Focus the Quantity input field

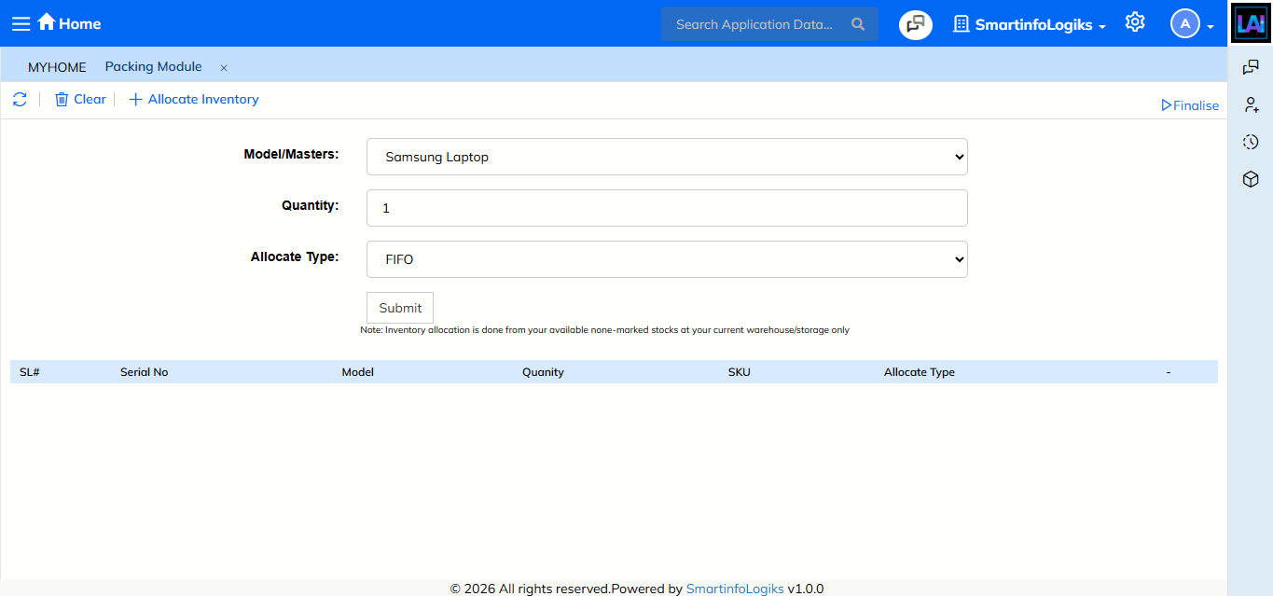tap(667, 208)
